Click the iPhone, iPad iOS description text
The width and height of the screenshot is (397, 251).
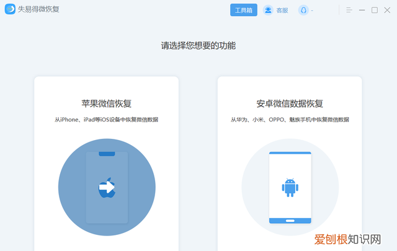[106, 120]
